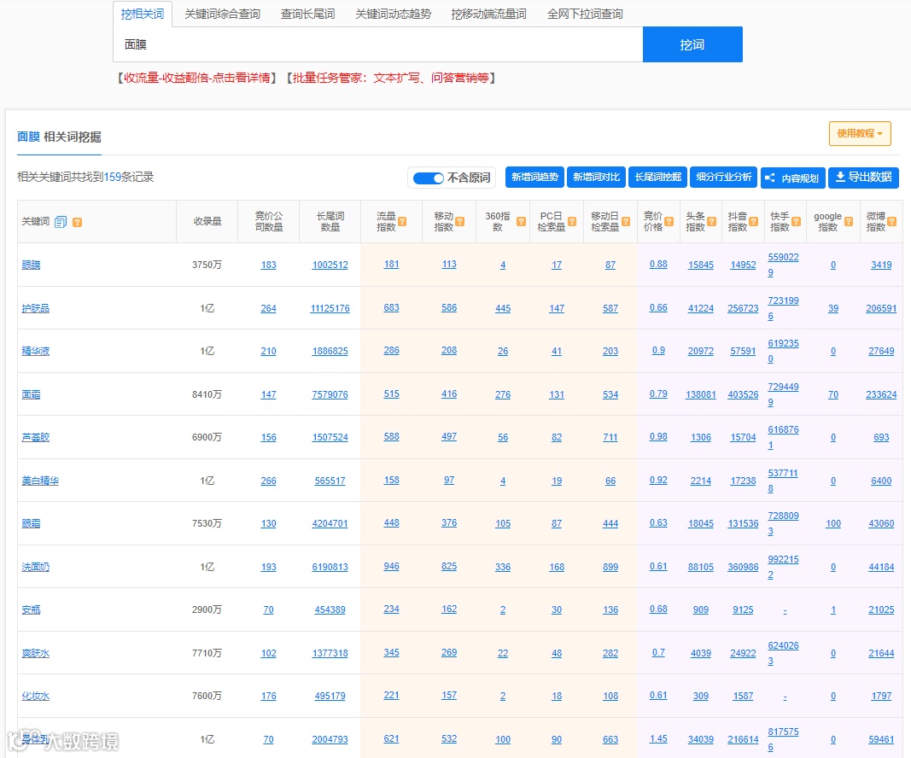The image size is (911, 758).
Task: Click the 新增词趋势 button
Action: click(534, 178)
